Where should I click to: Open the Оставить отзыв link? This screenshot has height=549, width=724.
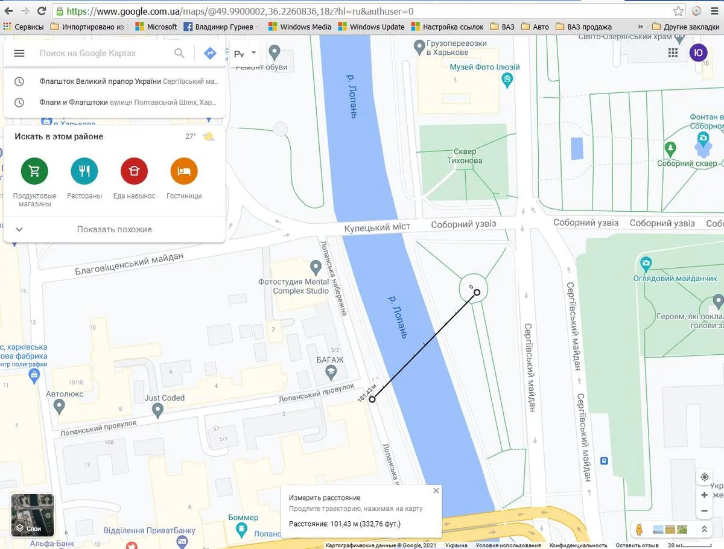click(637, 545)
